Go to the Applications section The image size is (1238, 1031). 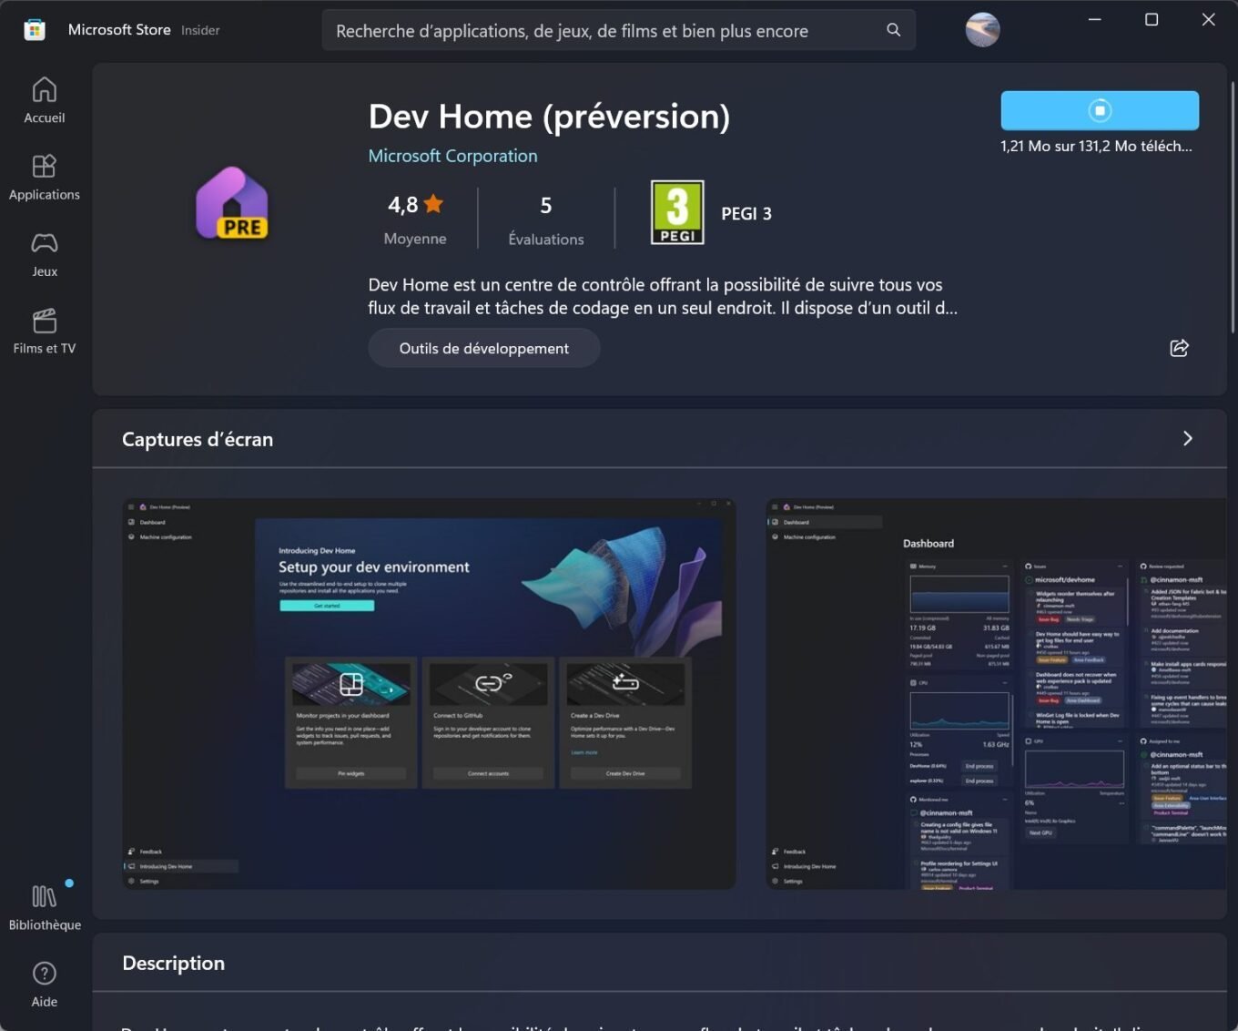(x=44, y=178)
